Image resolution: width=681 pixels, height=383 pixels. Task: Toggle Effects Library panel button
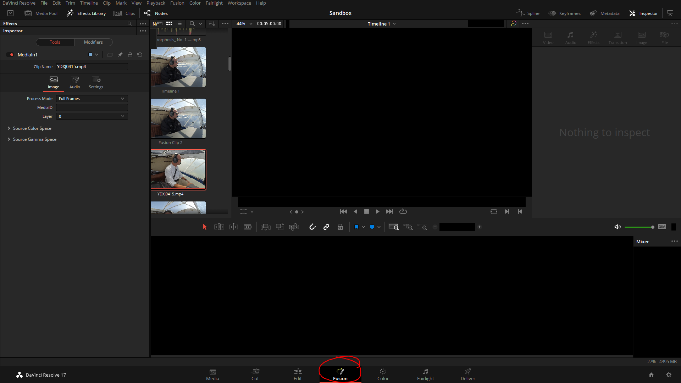(x=86, y=13)
